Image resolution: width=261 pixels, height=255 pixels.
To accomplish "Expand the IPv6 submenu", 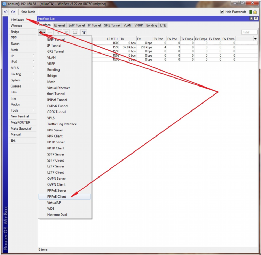I will (x=33, y=61).
